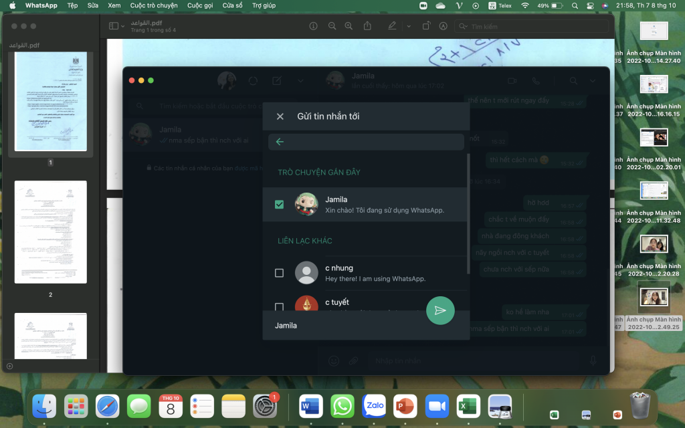Screen dimensions: 685x428
Task: Open the 'Trợ giúp' menu
Action: pos(264,5)
